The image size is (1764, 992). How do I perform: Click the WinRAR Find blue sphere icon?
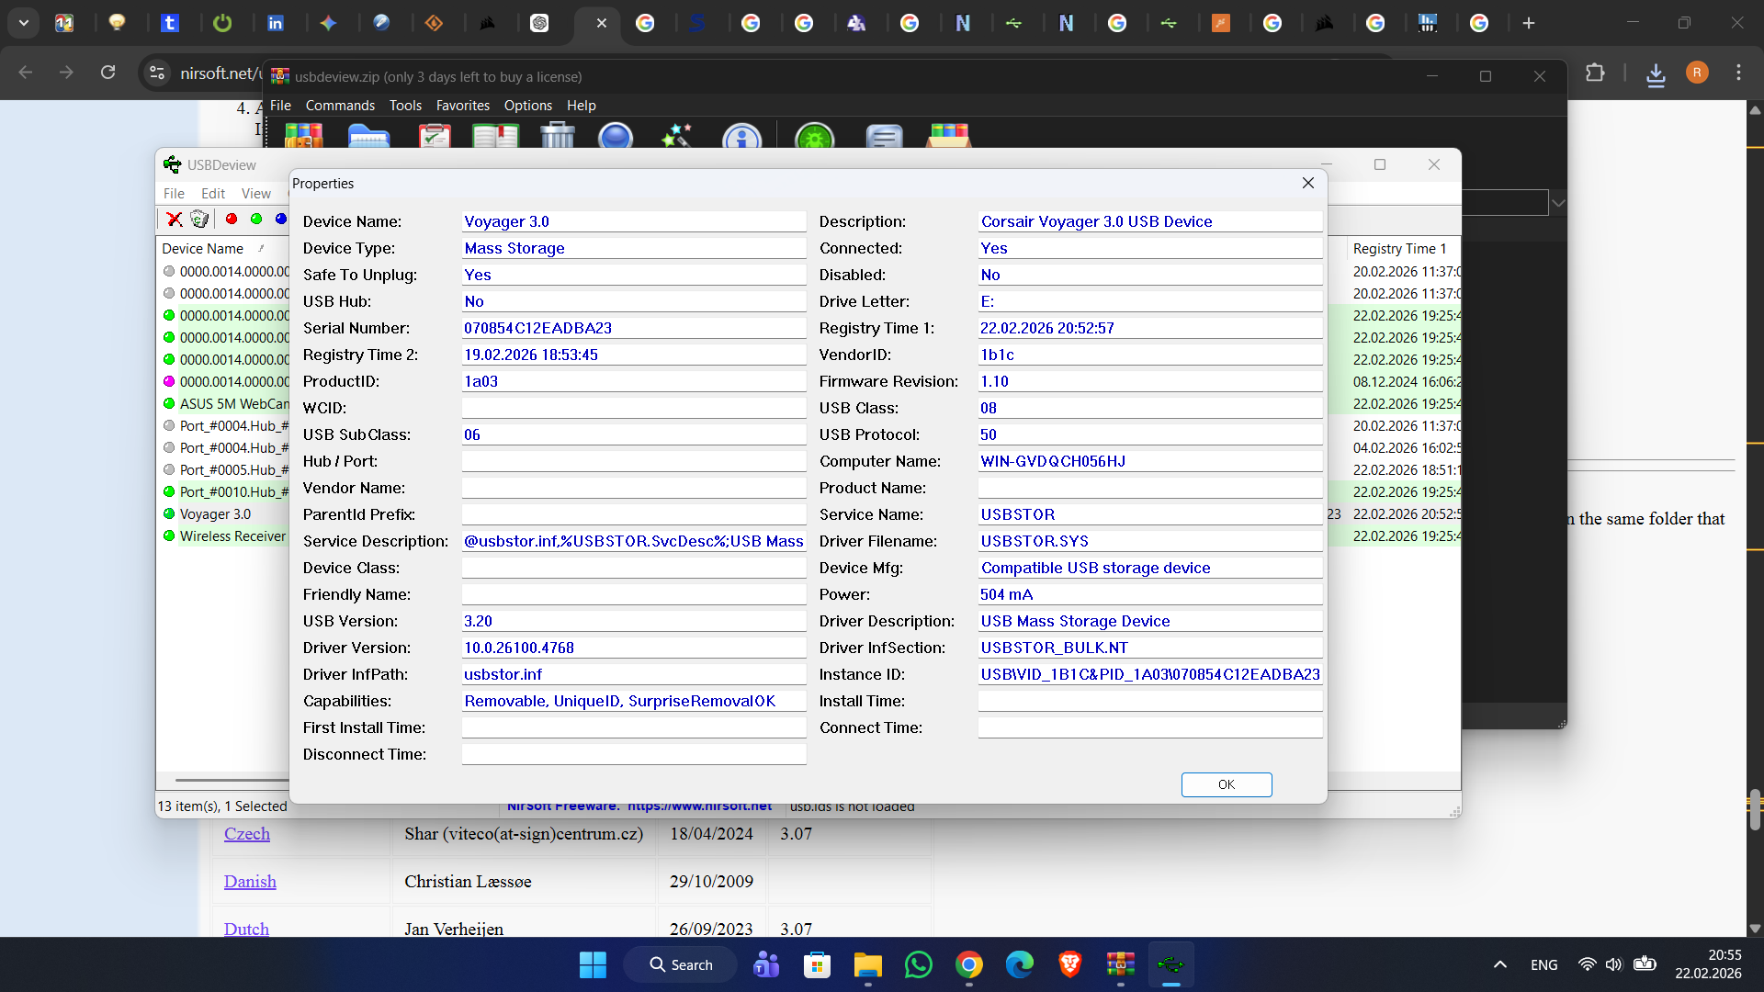tap(616, 136)
